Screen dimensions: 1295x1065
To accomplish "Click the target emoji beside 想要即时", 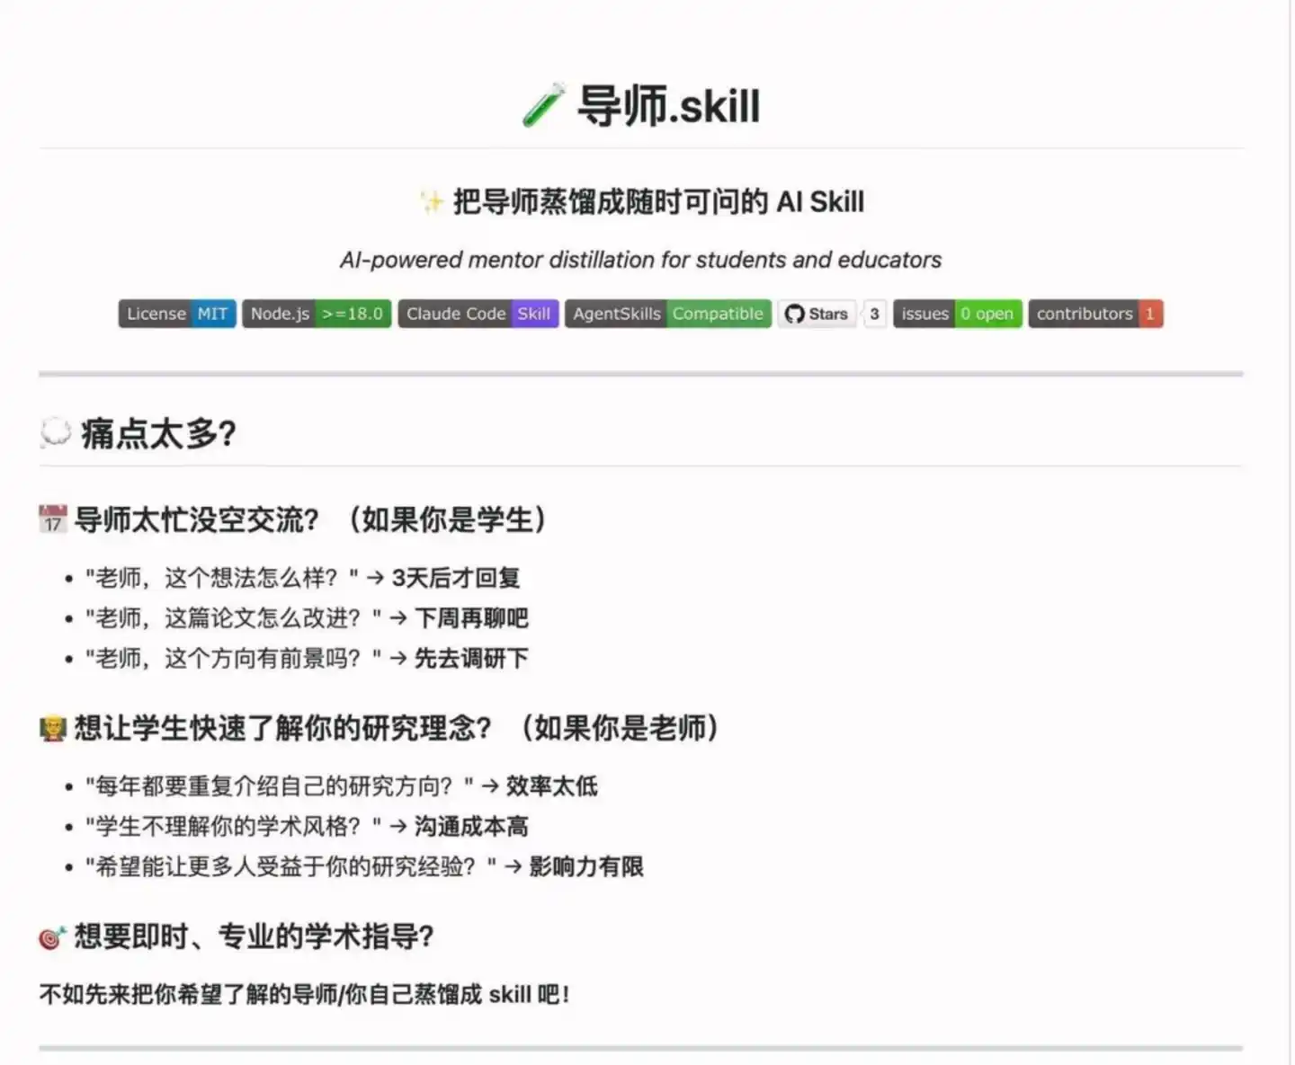I will tap(53, 936).
